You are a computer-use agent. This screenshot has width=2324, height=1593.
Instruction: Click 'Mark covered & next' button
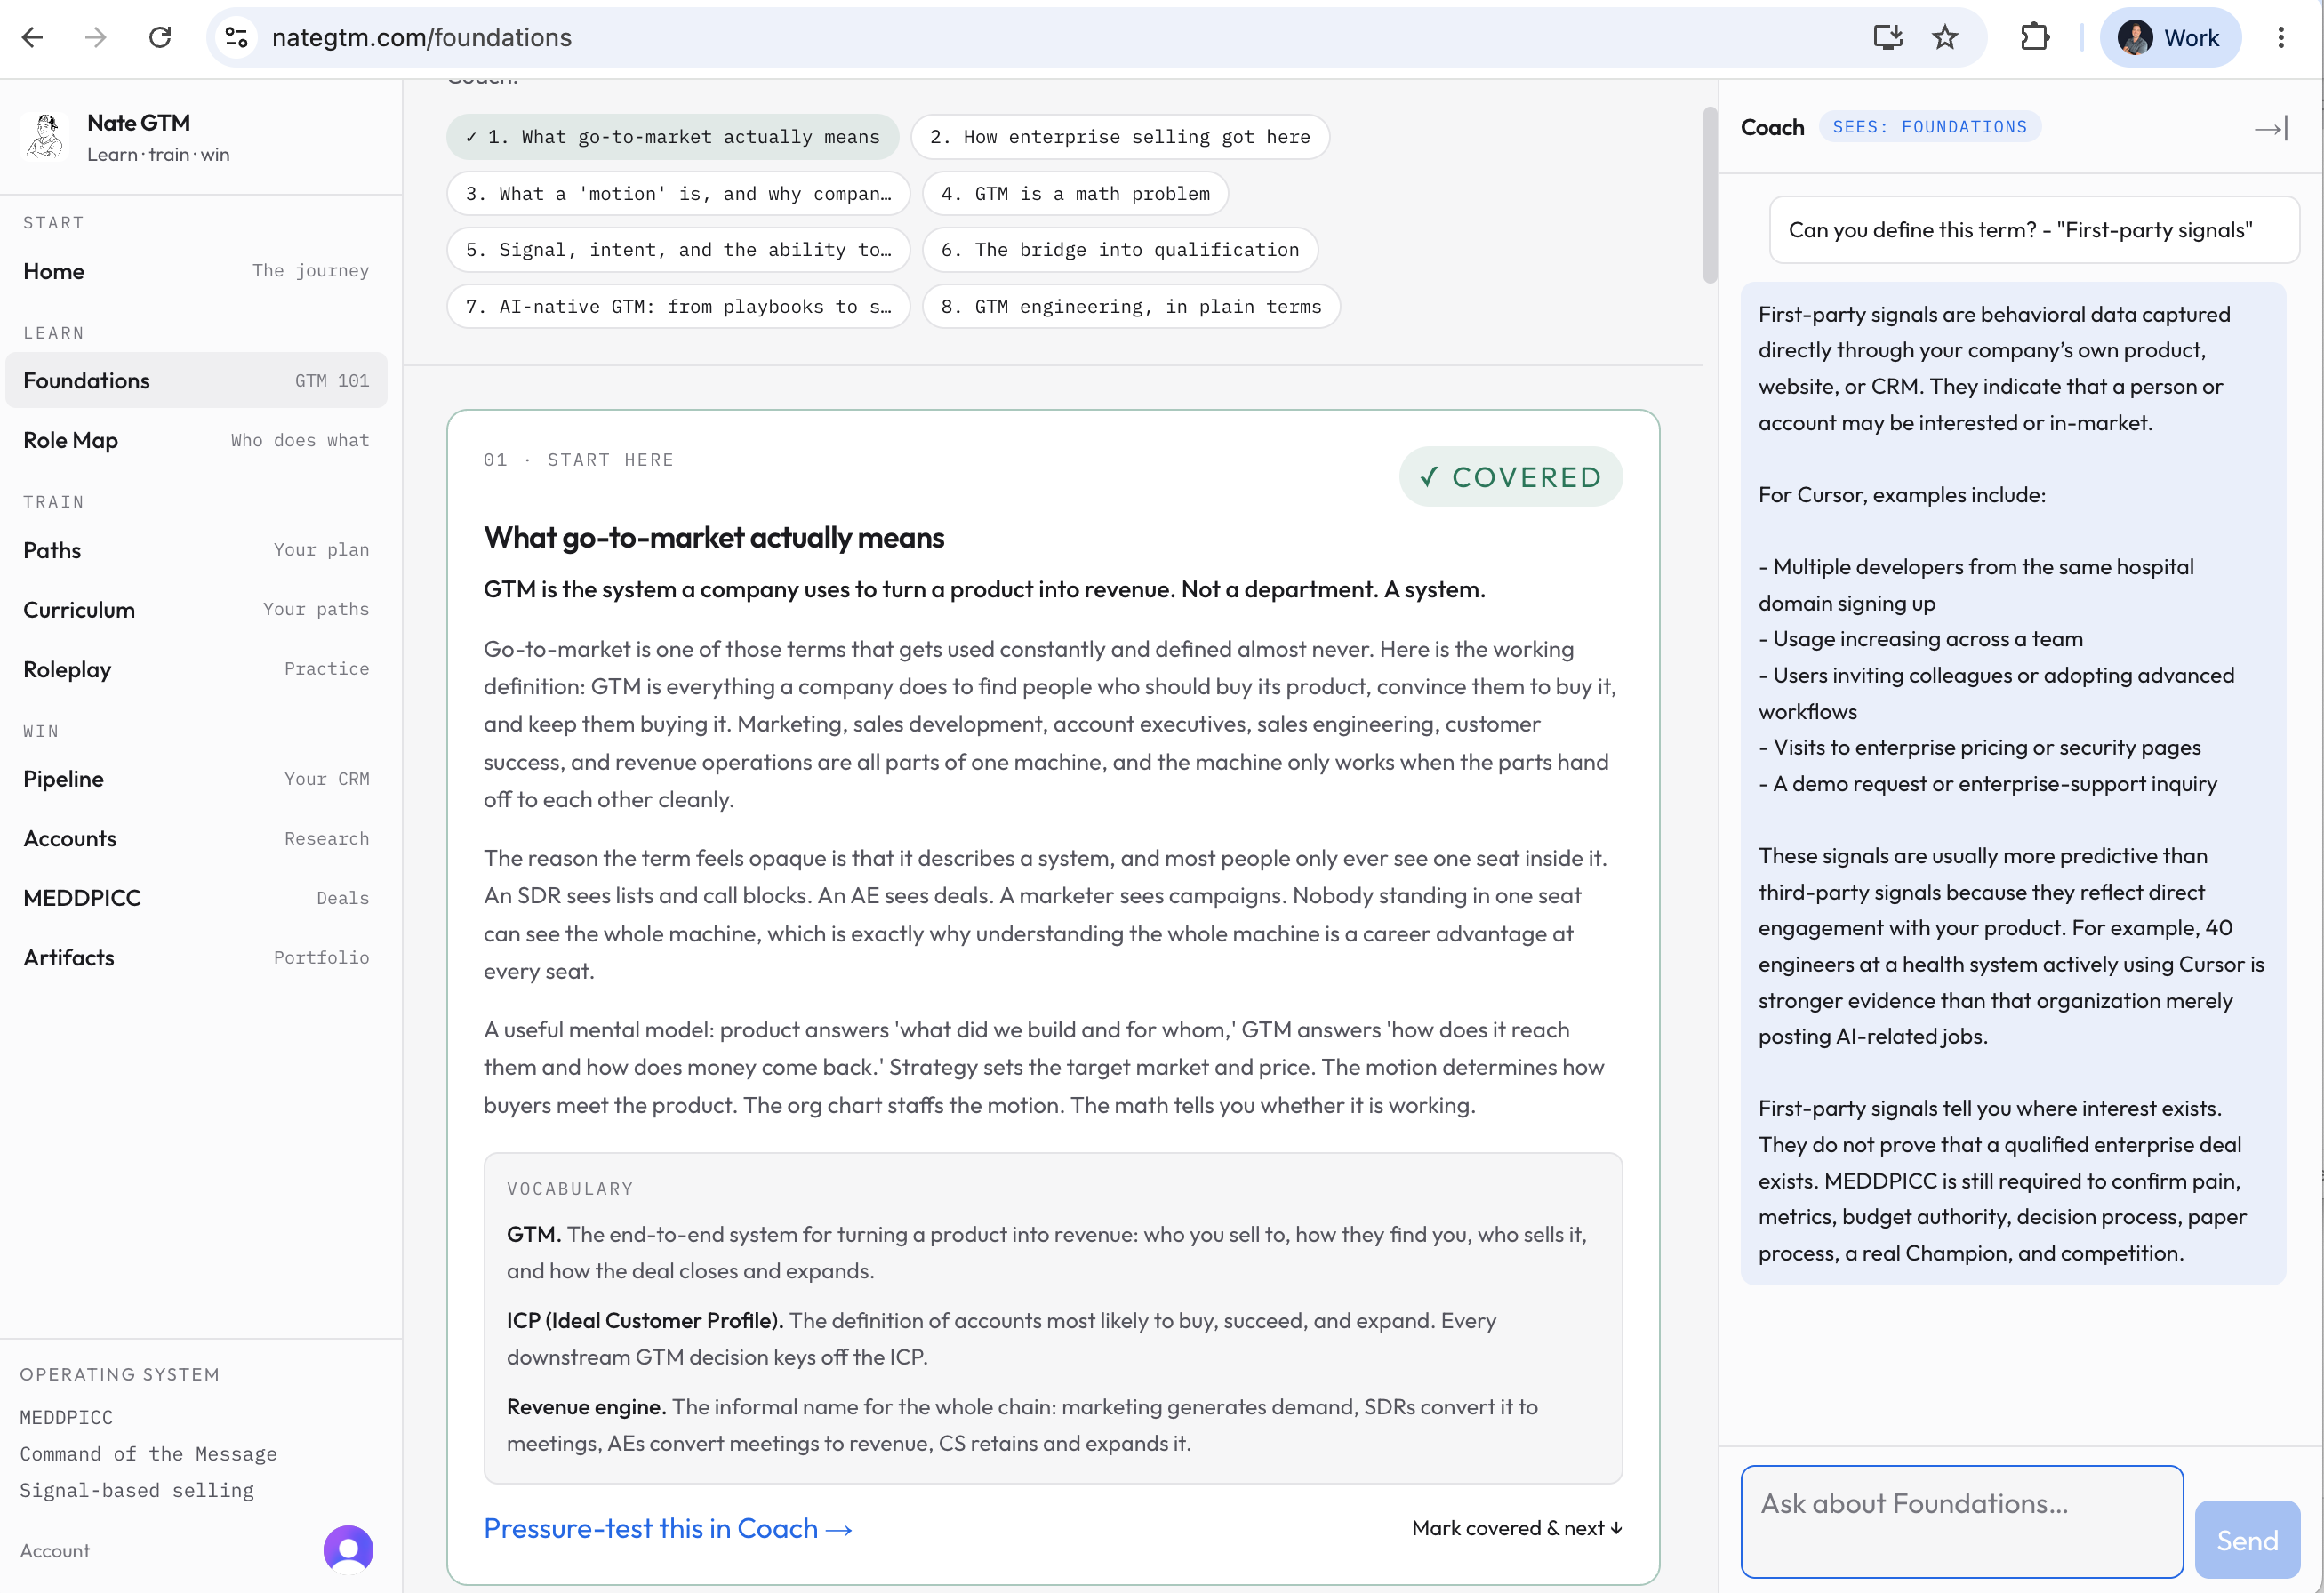point(1517,1528)
